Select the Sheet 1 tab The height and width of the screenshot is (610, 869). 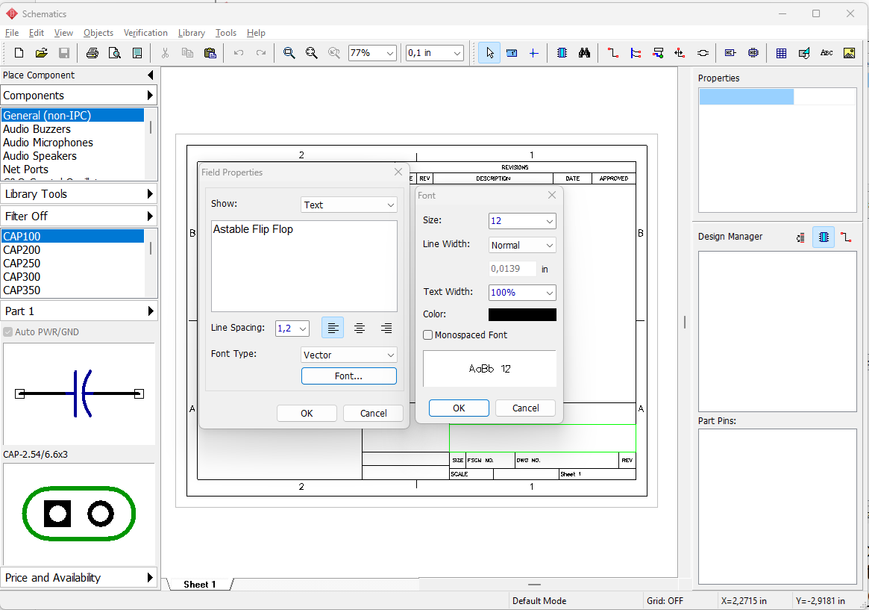click(x=199, y=585)
